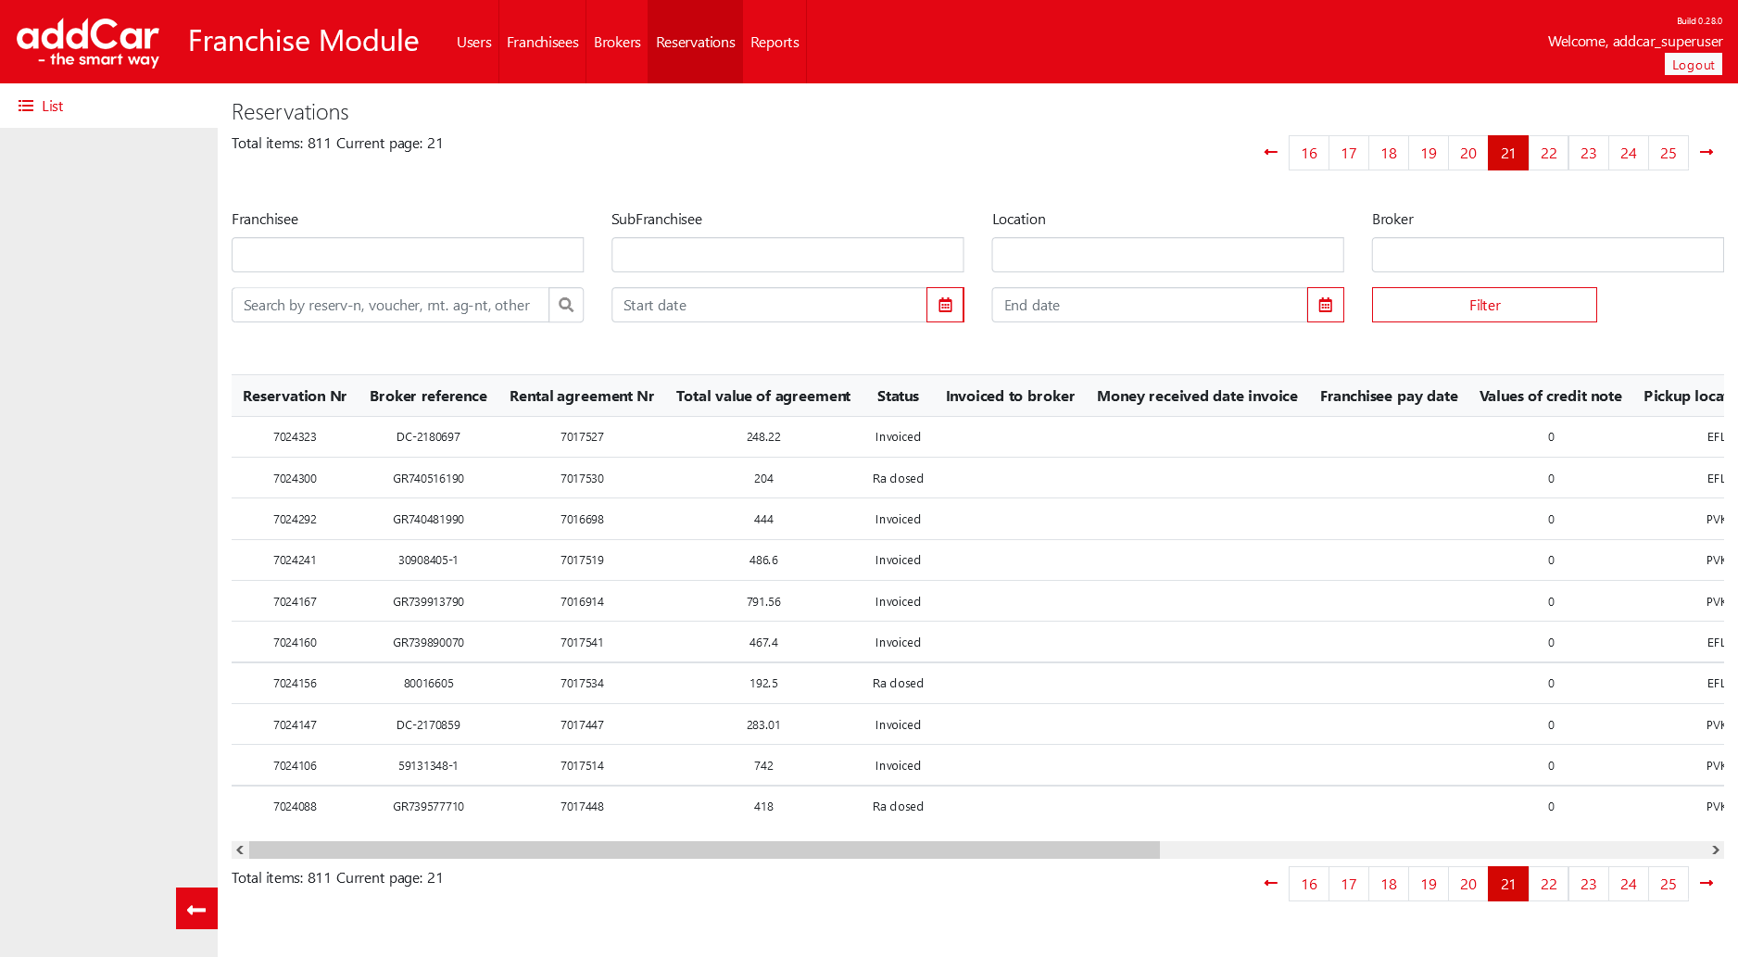The height and width of the screenshot is (957, 1738).
Task: Click the Status column header
Action: click(898, 396)
